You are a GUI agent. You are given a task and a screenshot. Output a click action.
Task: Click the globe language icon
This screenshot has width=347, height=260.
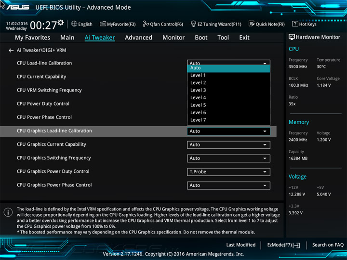coord(74,24)
